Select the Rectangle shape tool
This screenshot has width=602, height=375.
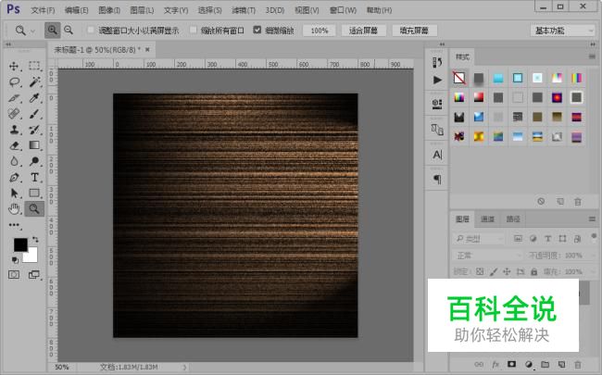click(x=34, y=194)
